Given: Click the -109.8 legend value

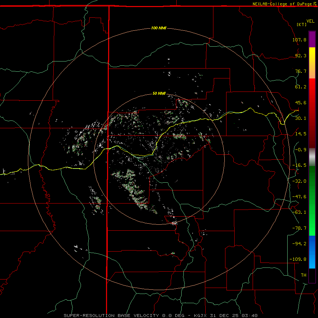Looking at the screenshot, I should 298,259.
